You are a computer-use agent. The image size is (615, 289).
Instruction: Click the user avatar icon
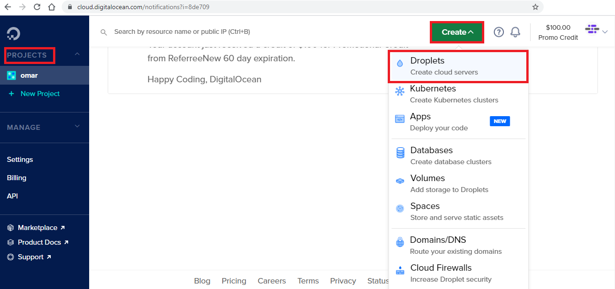(x=592, y=29)
